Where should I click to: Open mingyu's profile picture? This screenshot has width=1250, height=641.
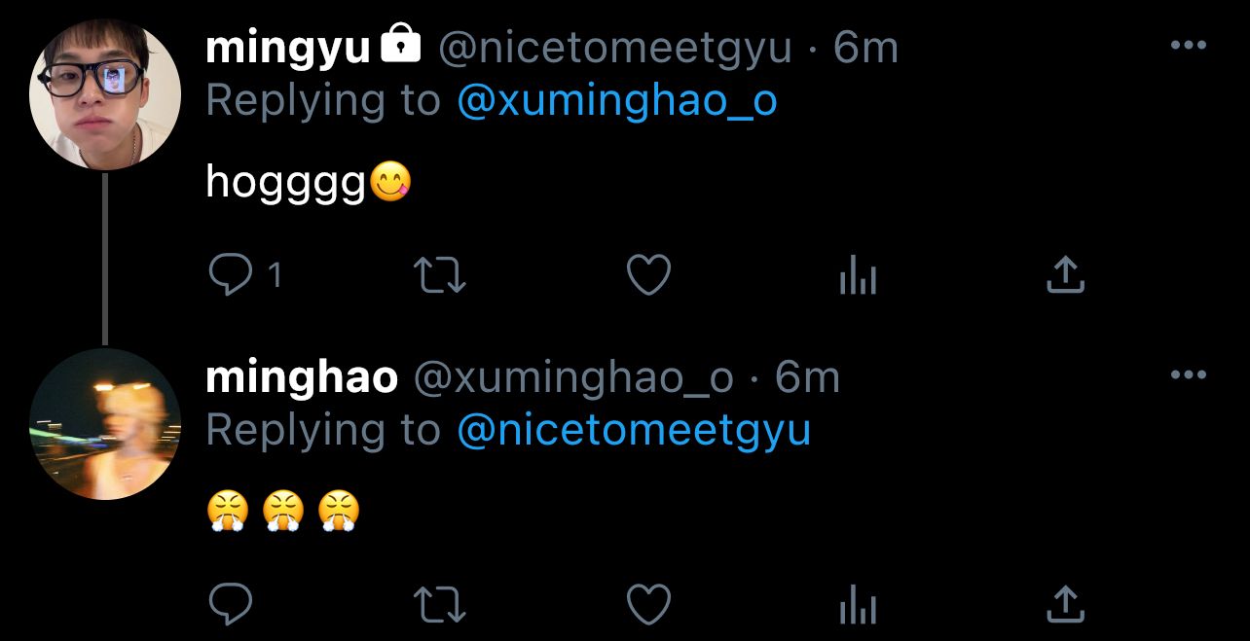coord(105,94)
